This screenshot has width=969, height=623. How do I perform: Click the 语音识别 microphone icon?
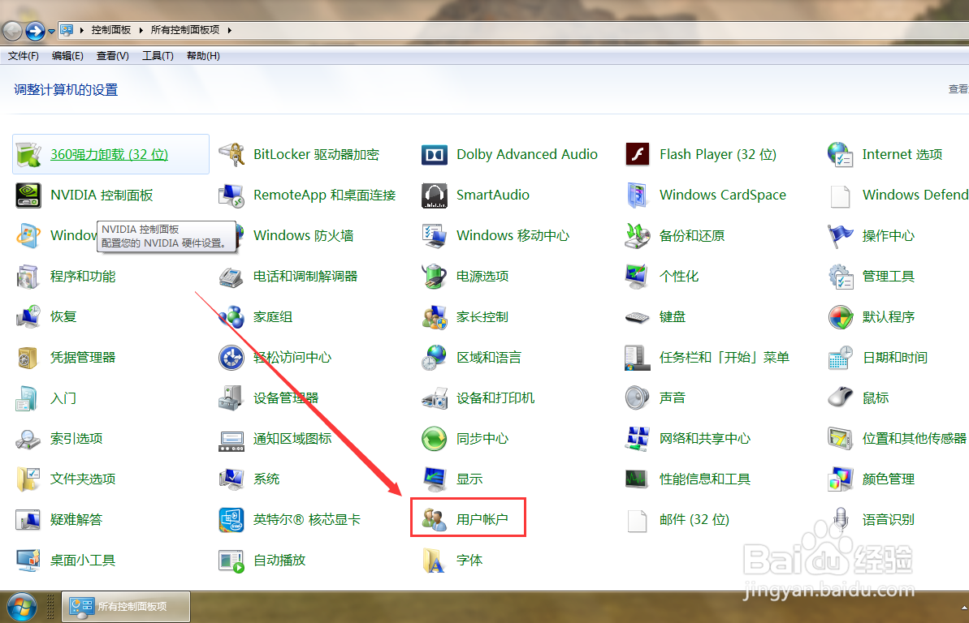coord(841,520)
